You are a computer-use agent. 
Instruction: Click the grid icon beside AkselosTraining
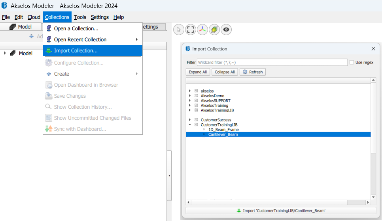196,105
